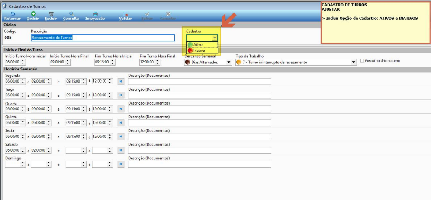Click Quarta Descrição (Documentos) field
This screenshot has height=200, width=431.
199,109
